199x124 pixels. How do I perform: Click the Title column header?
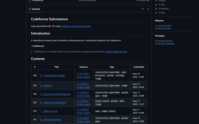click(56, 67)
